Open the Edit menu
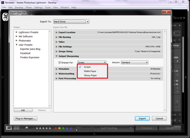 [10, 7]
